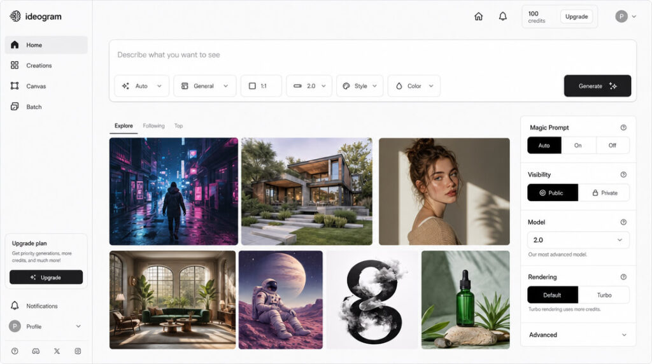This screenshot has width=652, height=364.
Task: Open the woman portrait image
Action: (444, 192)
